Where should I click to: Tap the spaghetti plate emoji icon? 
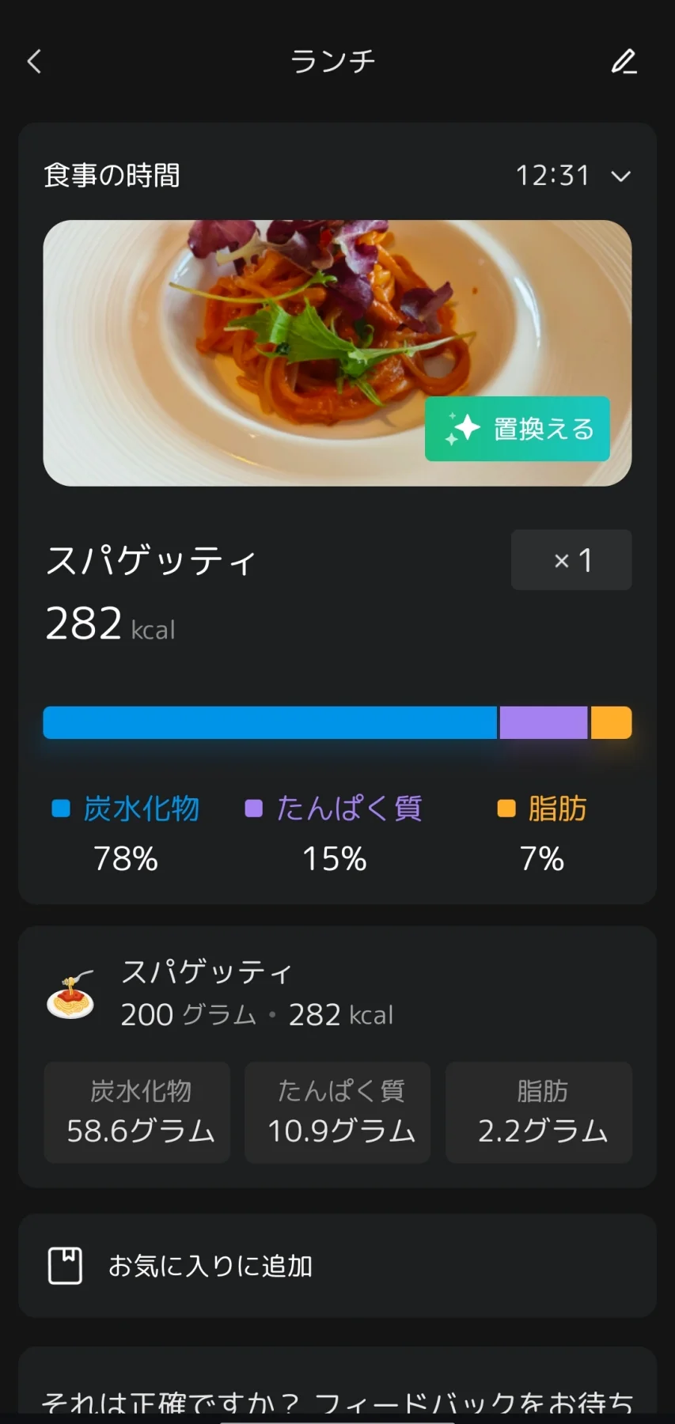70,994
